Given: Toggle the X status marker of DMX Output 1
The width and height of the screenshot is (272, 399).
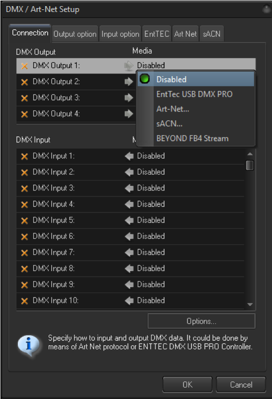Looking at the screenshot, I should pyautogui.click(x=24, y=66).
